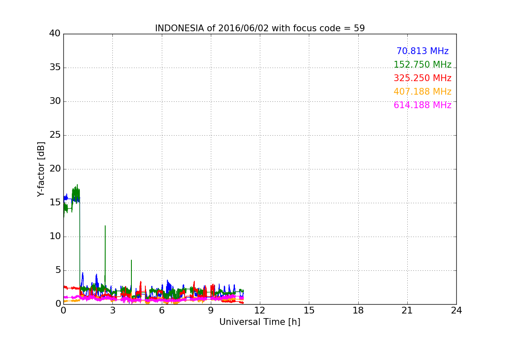Click the y-axis tick label 10
The width and height of the screenshot is (507, 338).
[x=55, y=237]
